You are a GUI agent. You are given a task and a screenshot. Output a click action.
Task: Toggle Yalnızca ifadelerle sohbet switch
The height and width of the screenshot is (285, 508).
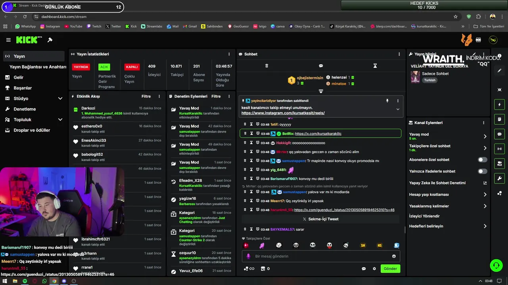coord(482,171)
